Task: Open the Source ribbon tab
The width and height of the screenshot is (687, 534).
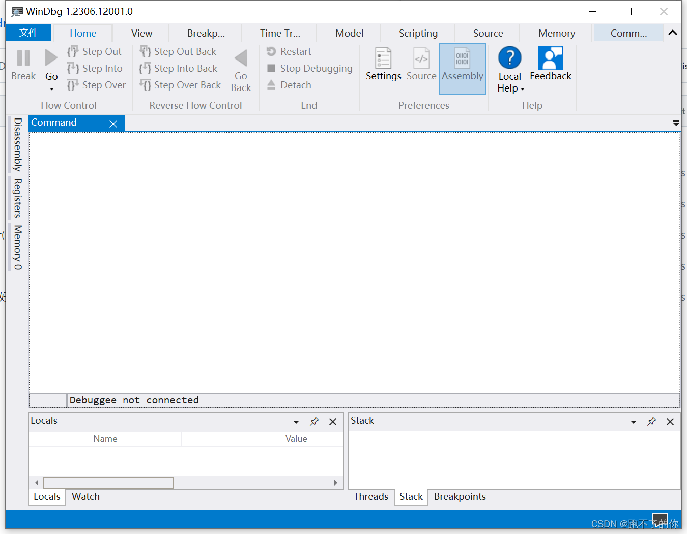Action: [488, 33]
